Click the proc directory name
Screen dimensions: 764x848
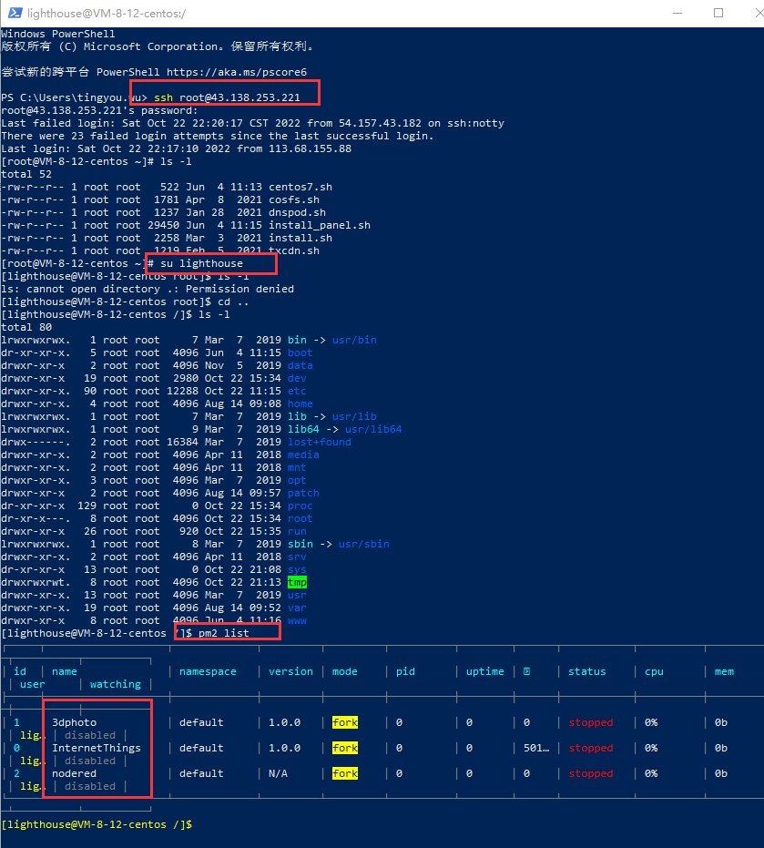click(301, 506)
